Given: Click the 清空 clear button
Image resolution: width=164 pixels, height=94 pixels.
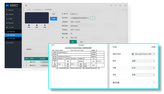Looking at the screenshot, I should coord(82,42).
